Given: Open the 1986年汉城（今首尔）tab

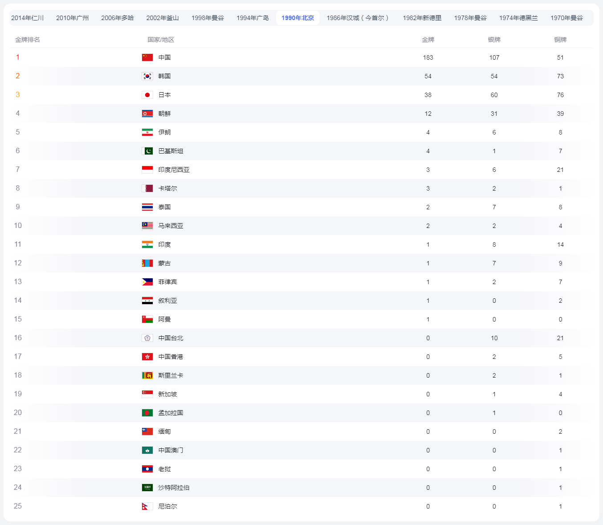Looking at the screenshot, I should (x=359, y=18).
